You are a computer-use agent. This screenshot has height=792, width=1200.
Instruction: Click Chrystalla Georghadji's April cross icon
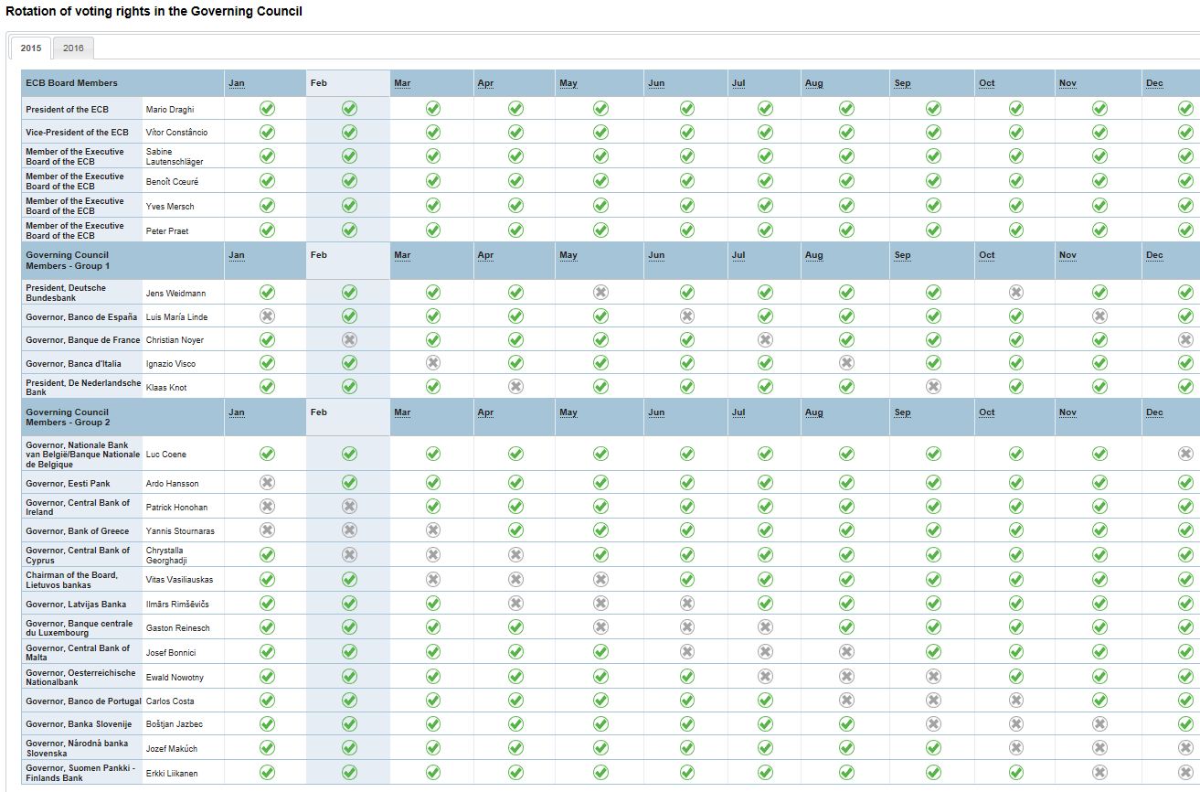(x=515, y=555)
